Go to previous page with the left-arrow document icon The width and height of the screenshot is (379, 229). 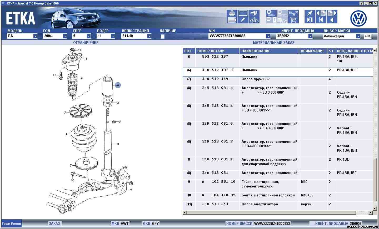click(x=321, y=13)
